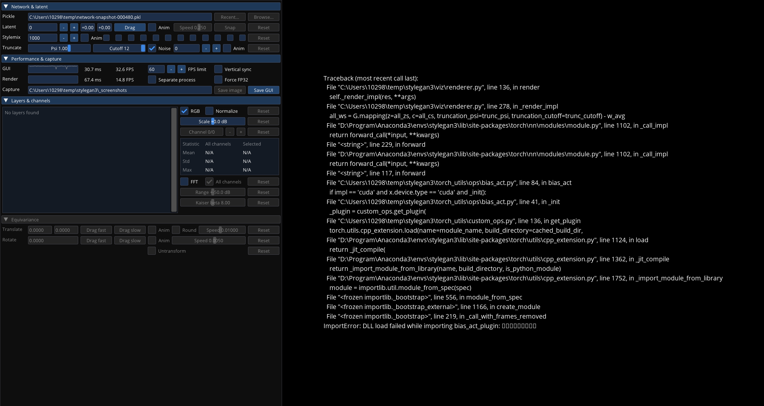Increase the latent value with plus stepper
Image resolution: width=764 pixels, height=406 pixels.
(74, 27)
